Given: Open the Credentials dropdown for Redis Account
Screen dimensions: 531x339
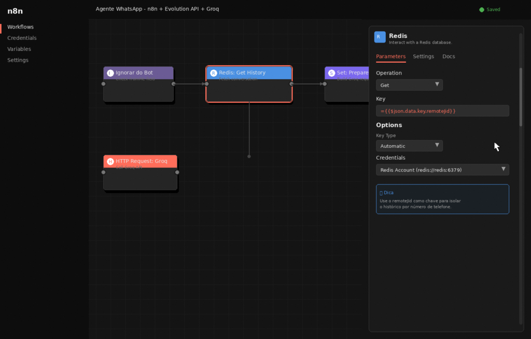Looking at the screenshot, I should coord(442,169).
